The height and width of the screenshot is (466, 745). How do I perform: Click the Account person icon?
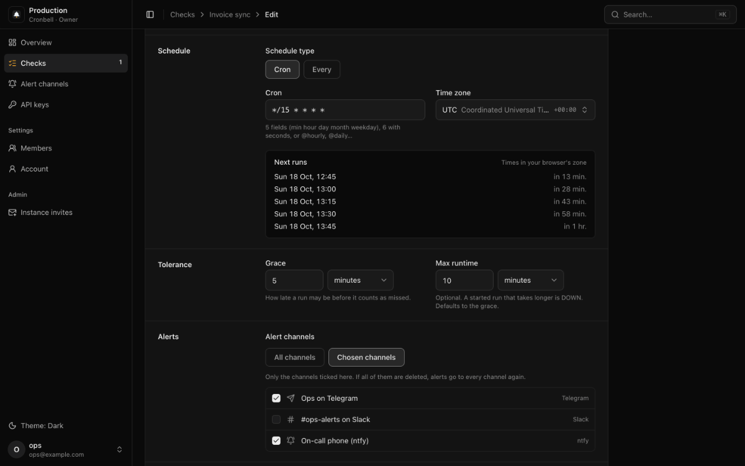[12, 168]
